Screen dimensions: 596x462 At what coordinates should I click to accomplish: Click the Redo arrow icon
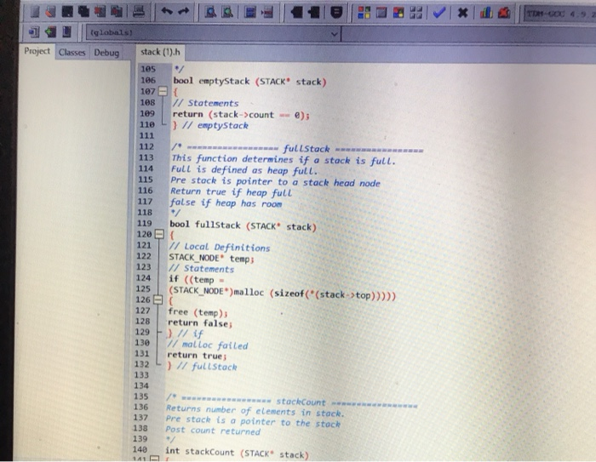[184, 12]
